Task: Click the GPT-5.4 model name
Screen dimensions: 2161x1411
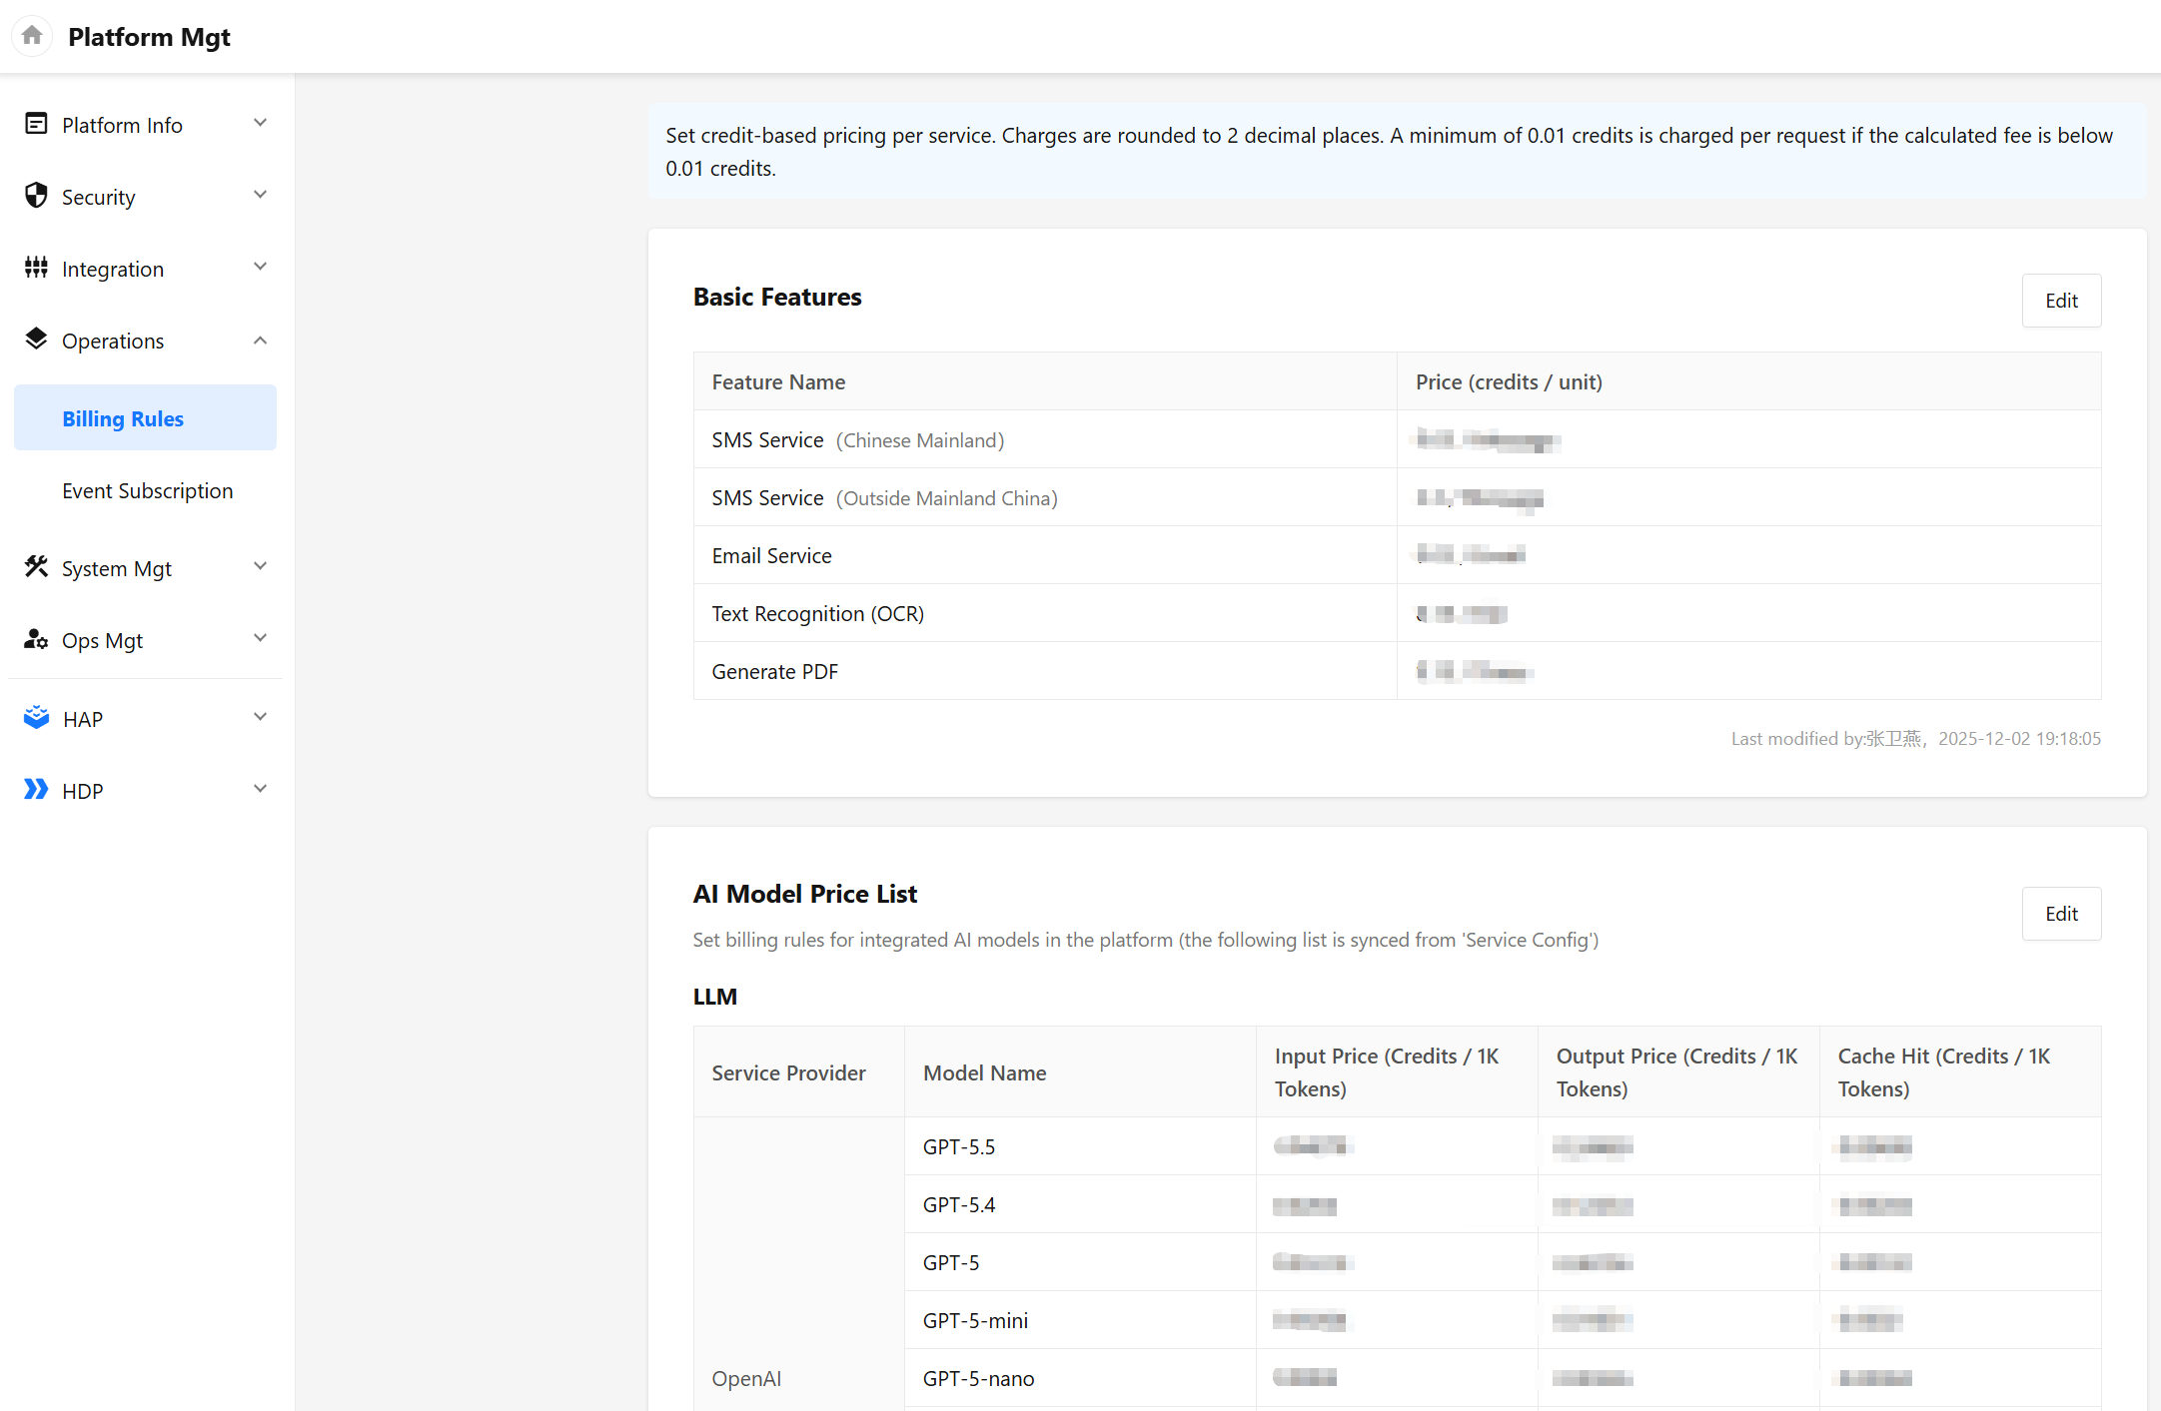Action: click(959, 1204)
